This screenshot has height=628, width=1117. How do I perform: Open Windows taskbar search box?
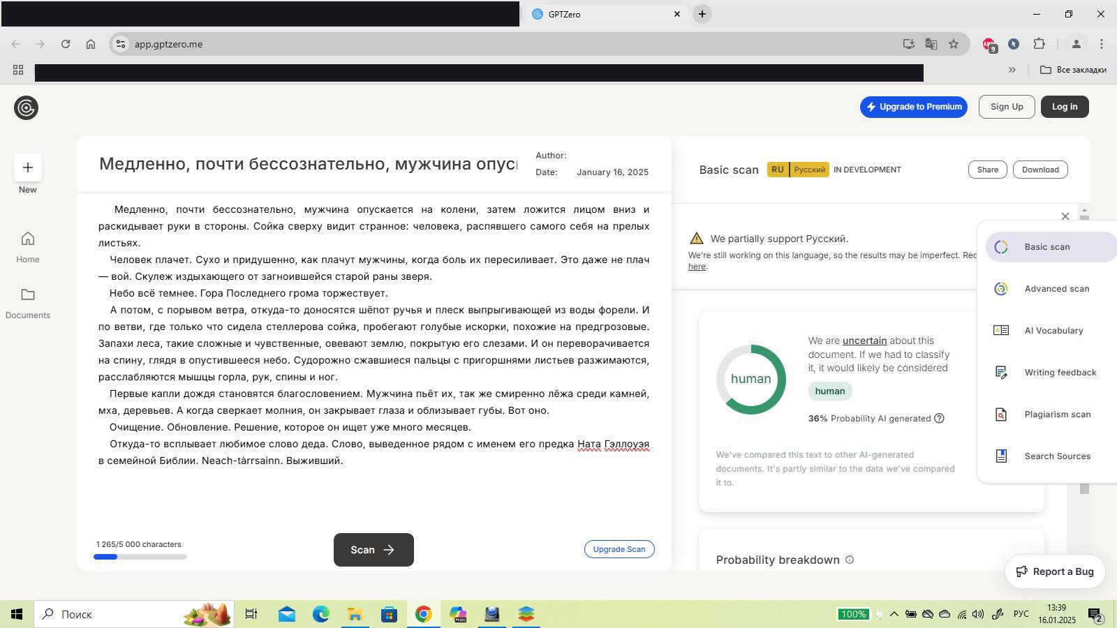133,614
